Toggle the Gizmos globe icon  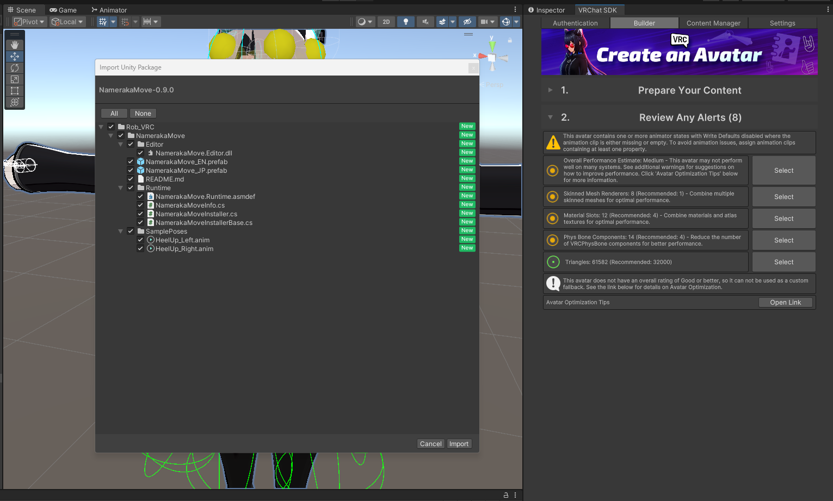[x=506, y=22]
